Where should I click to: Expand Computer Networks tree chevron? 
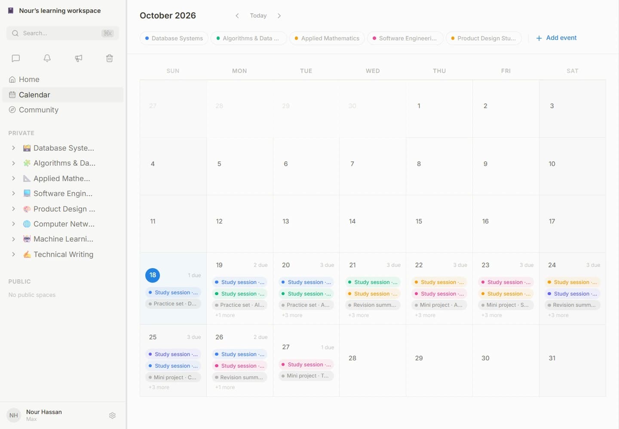(x=13, y=224)
